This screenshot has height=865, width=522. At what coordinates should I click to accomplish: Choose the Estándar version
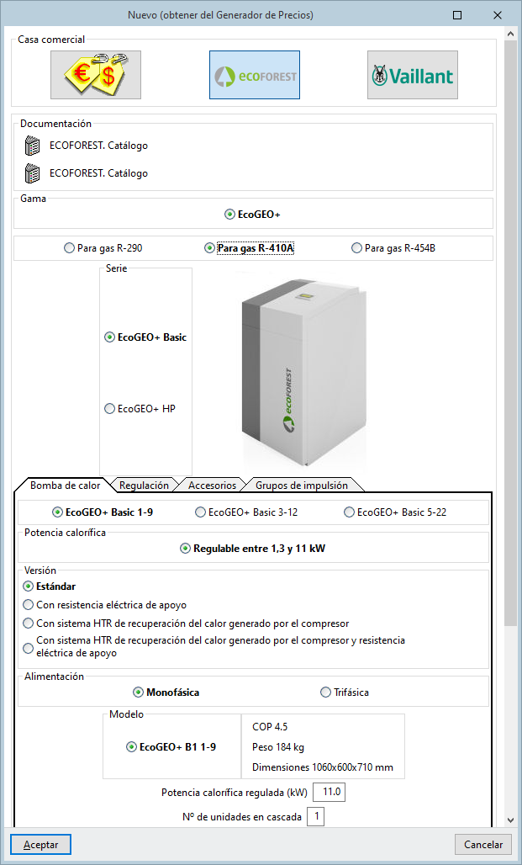click(50, 586)
